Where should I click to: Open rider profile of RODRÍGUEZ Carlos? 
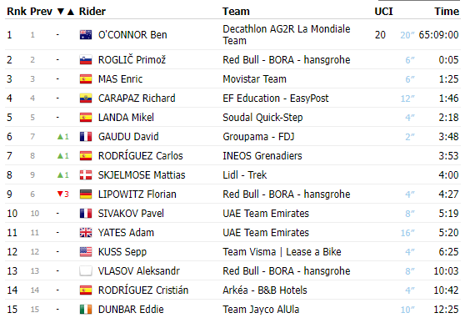[x=141, y=155]
